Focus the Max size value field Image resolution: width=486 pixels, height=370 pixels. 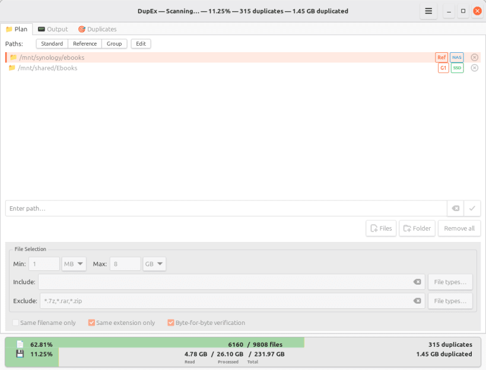pos(125,264)
